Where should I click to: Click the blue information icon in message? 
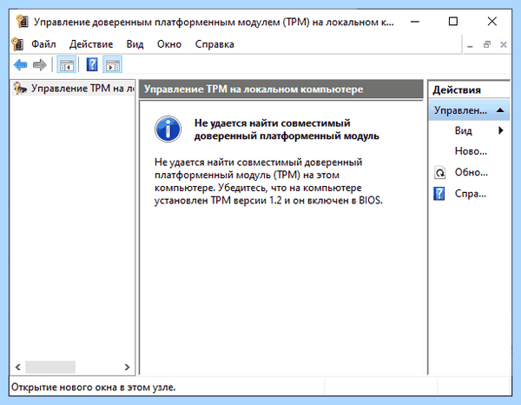168,129
